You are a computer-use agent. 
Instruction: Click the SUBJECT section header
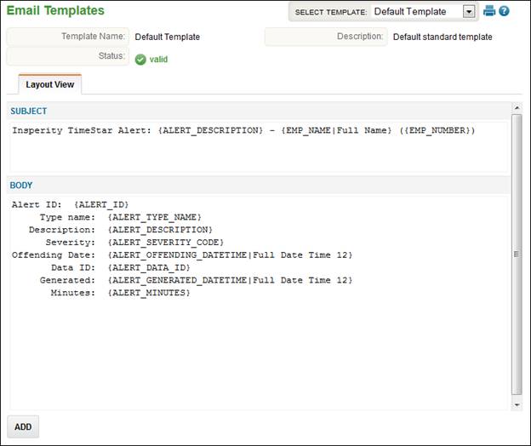point(29,111)
